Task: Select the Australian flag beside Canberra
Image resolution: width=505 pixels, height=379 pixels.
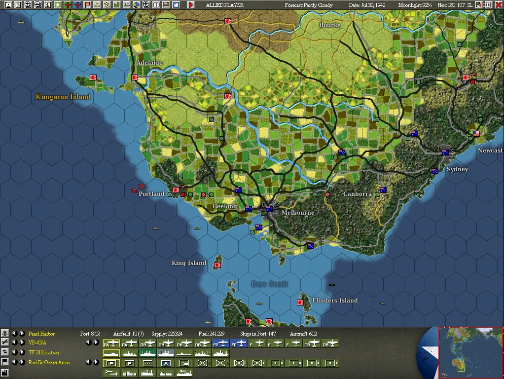Action: click(x=383, y=190)
